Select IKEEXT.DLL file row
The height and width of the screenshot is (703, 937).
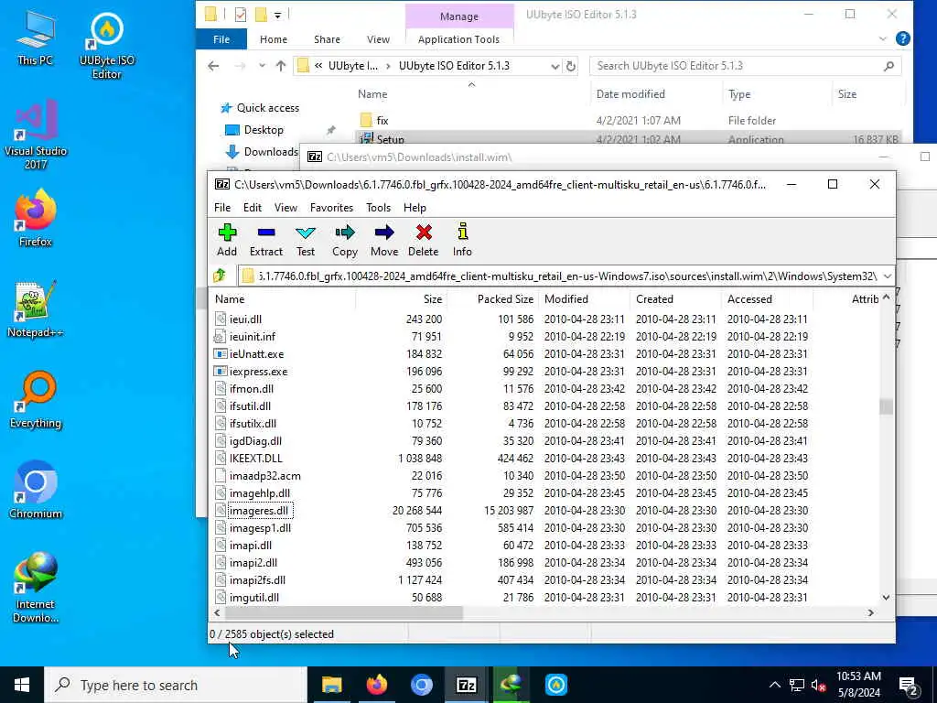tap(545, 459)
